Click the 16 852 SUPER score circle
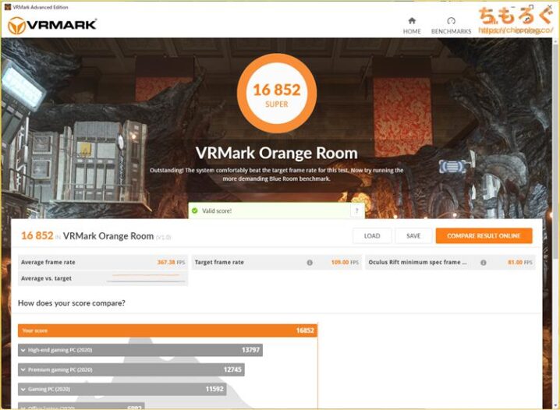The height and width of the screenshot is (410, 560). pos(277,94)
